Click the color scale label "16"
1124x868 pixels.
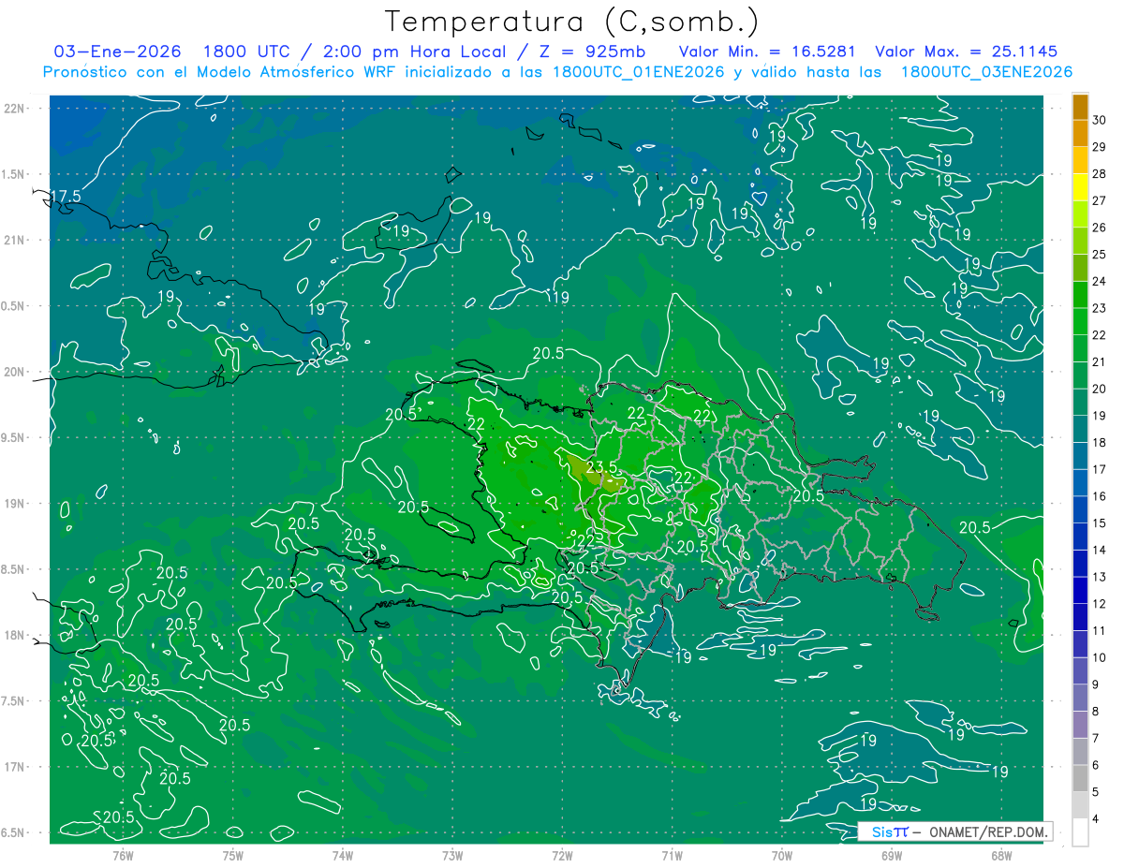coord(1100,496)
